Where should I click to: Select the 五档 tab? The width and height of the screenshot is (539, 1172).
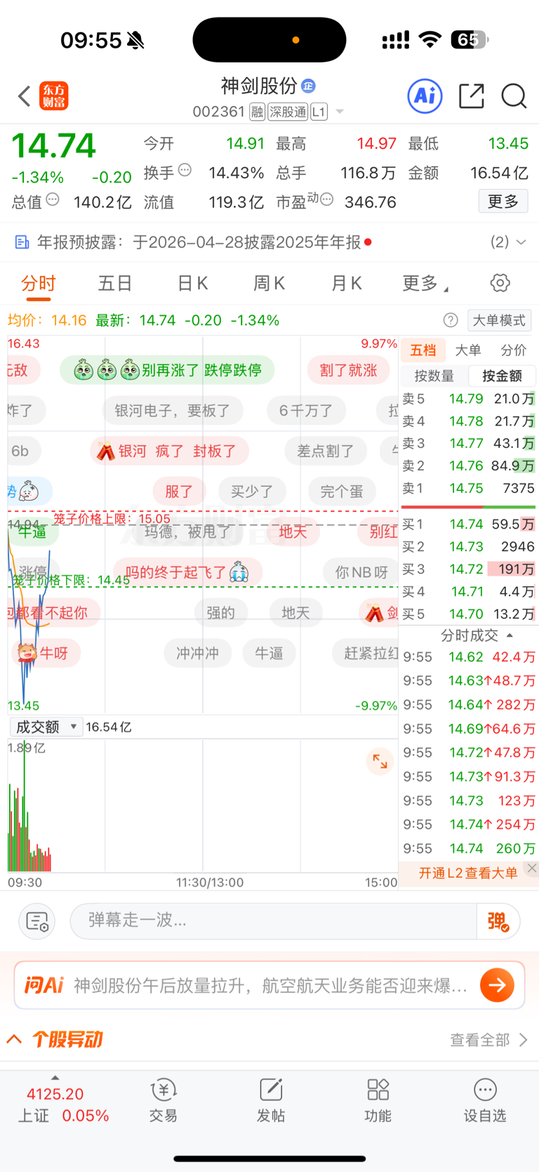coord(423,350)
